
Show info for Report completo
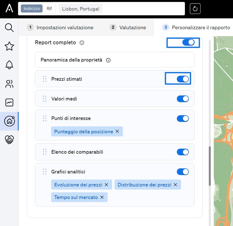point(82,43)
